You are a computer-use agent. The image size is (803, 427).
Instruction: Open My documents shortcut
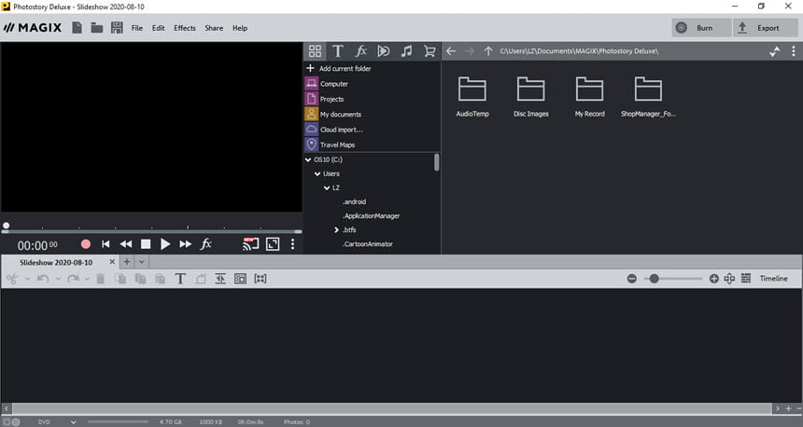click(x=333, y=114)
